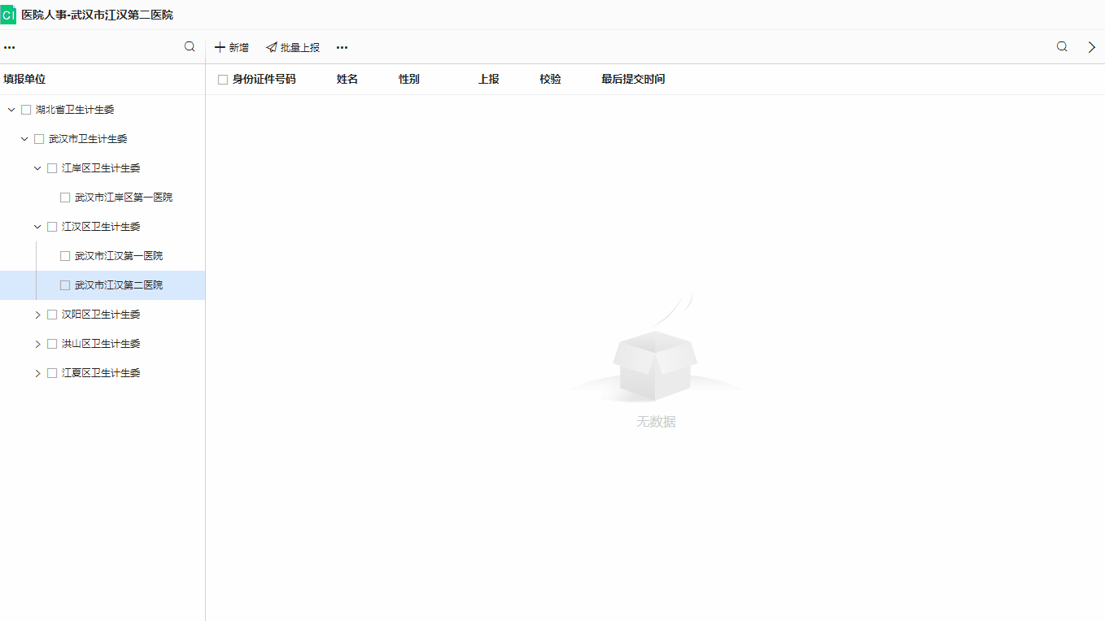Select 武汉市江汉第一医院 in the unit tree
This screenshot has width=1105, height=621.
119,255
